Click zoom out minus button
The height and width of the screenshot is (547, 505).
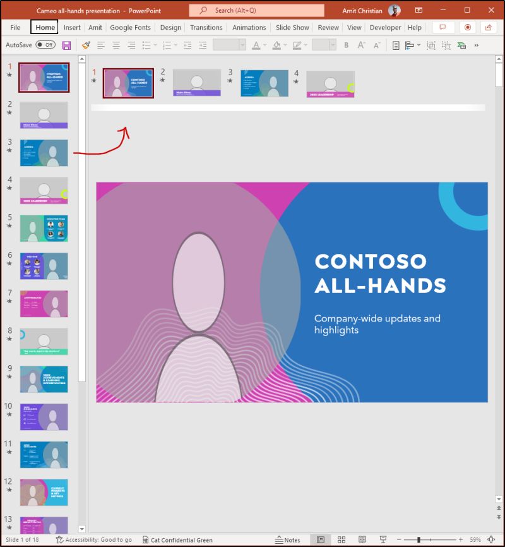click(399, 539)
